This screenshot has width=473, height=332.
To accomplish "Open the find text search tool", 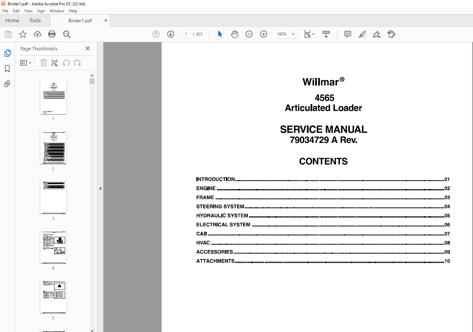I will pyautogui.click(x=67, y=34).
